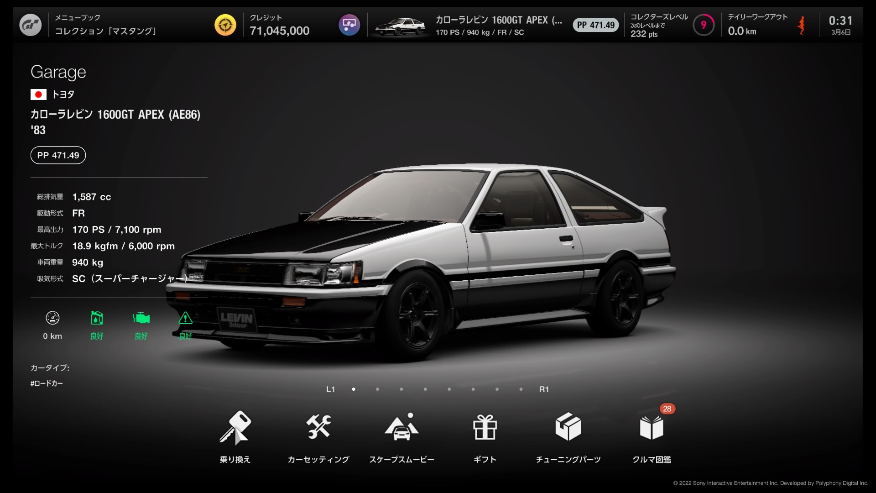Screen dimensions: 876x493
Task: Click the purple music replay icon
Action: 349,25
